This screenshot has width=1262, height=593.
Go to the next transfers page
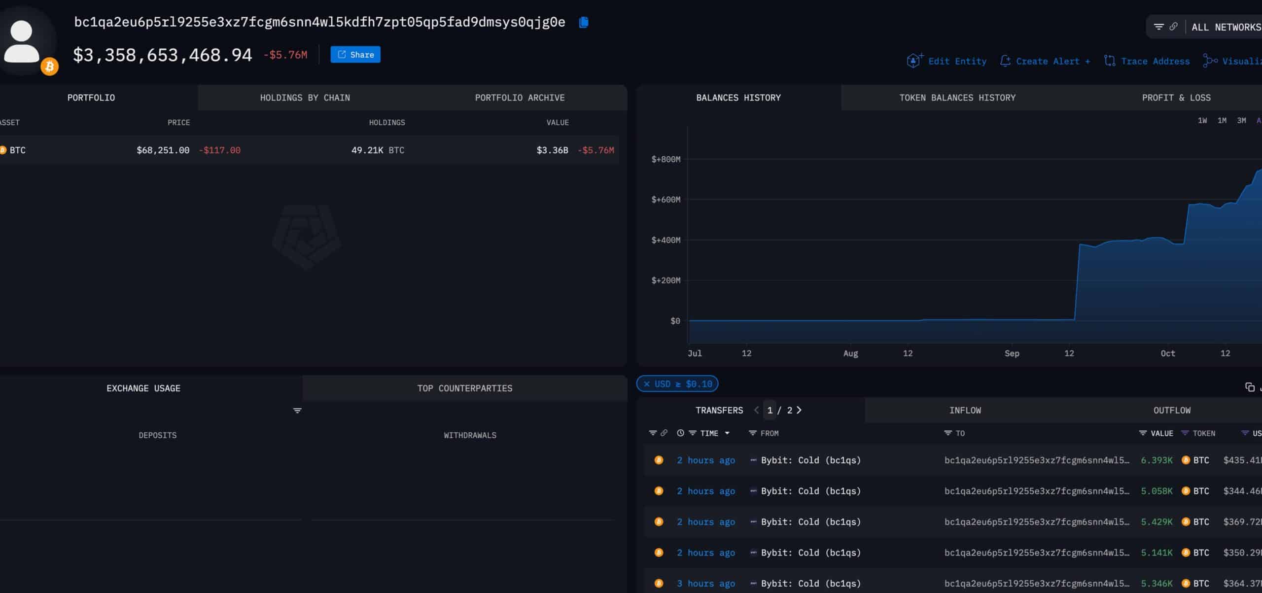[x=799, y=410]
